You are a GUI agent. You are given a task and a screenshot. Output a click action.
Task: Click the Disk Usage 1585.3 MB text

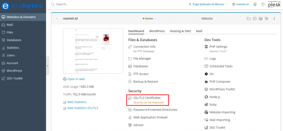click(x=78, y=87)
